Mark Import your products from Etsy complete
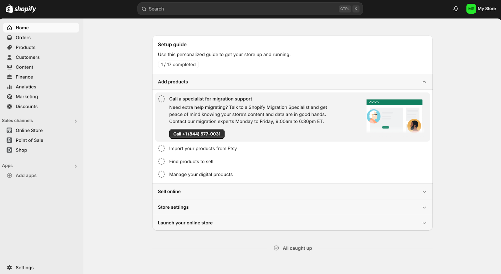The height and width of the screenshot is (274, 501). [x=162, y=148]
